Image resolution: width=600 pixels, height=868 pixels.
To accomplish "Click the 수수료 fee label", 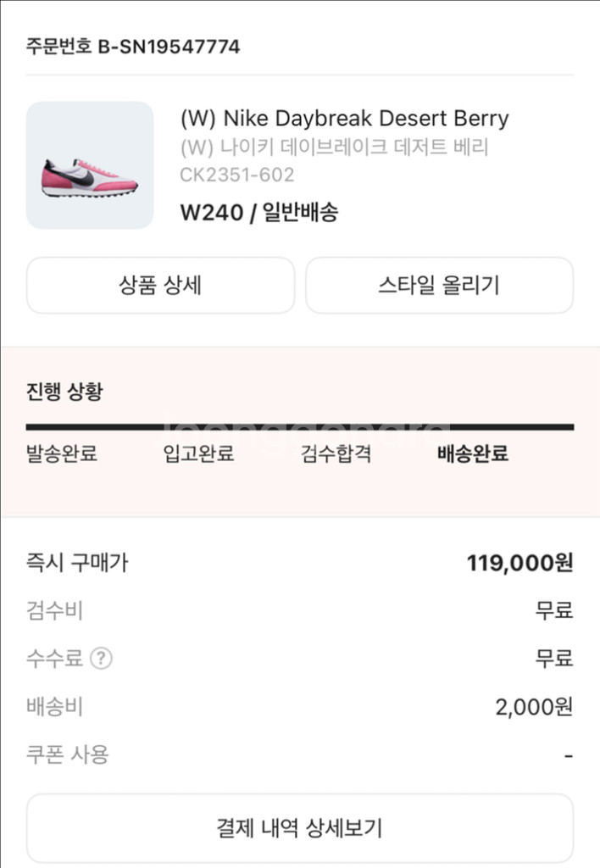I will coord(54,658).
